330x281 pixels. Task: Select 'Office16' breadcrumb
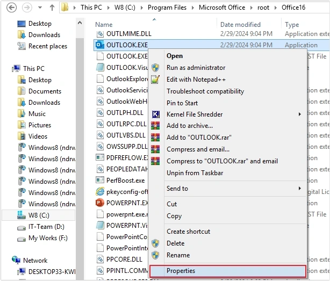[x=293, y=8]
